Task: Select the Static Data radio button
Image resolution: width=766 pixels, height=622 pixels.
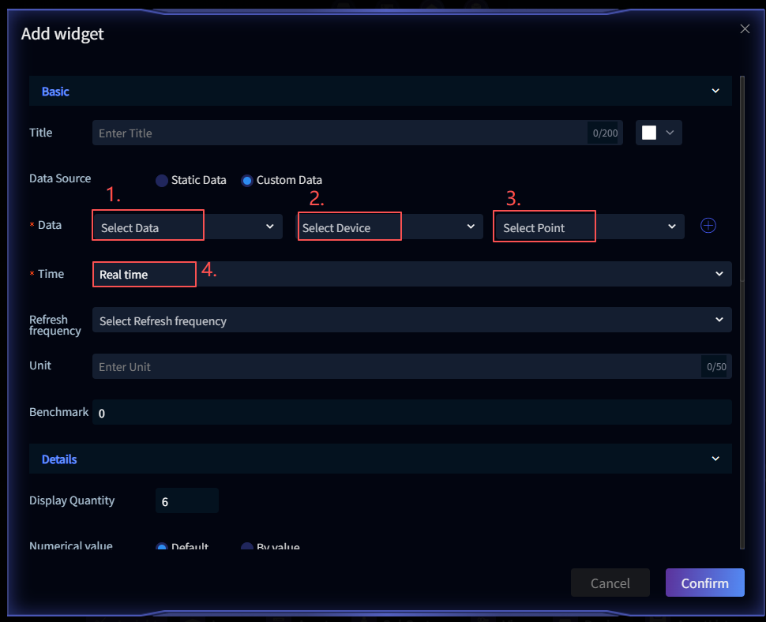Action: (x=162, y=181)
